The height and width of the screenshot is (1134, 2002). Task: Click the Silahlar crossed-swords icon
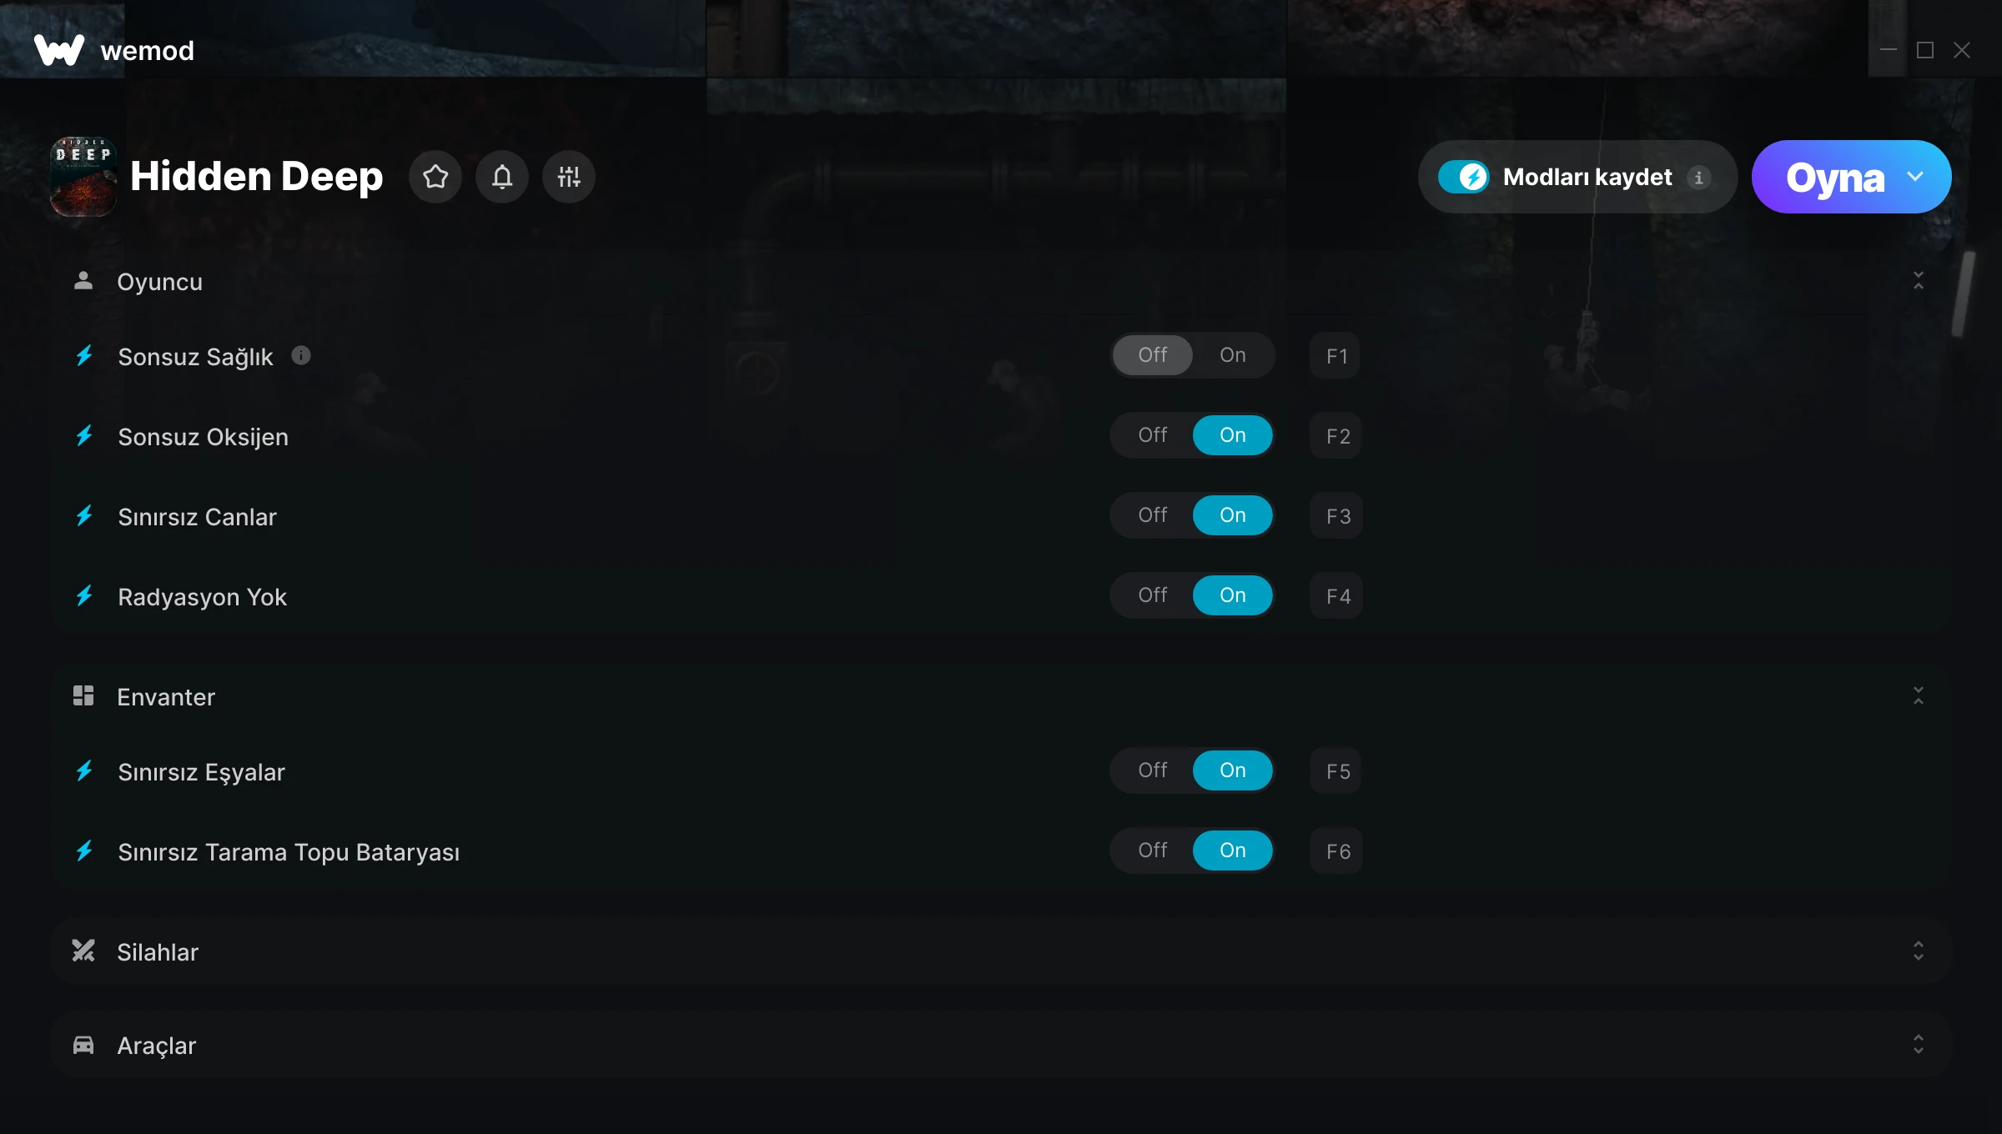pyautogui.click(x=83, y=951)
